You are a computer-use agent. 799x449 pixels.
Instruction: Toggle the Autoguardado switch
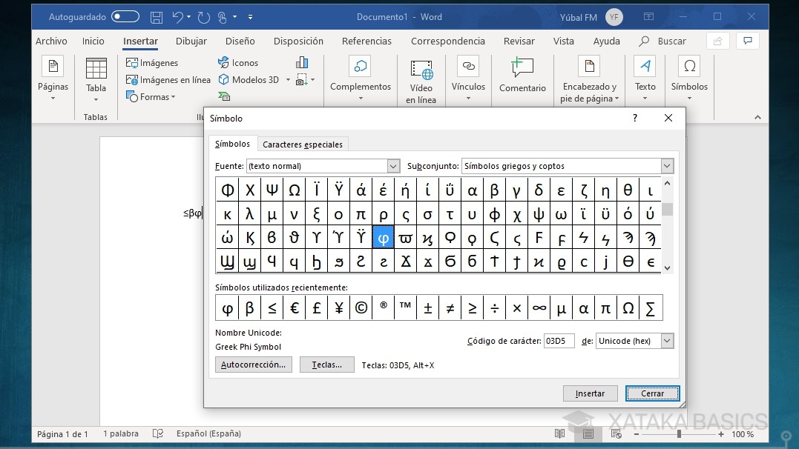tap(125, 16)
